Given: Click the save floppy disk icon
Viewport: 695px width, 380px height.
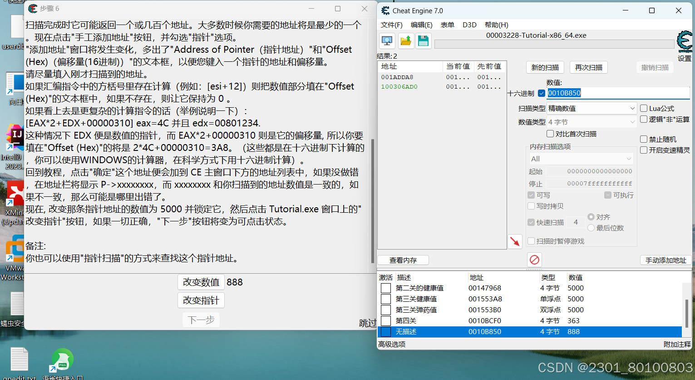Looking at the screenshot, I should 424,41.
